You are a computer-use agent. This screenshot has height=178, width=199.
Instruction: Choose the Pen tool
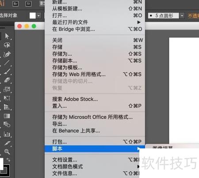click(7, 54)
